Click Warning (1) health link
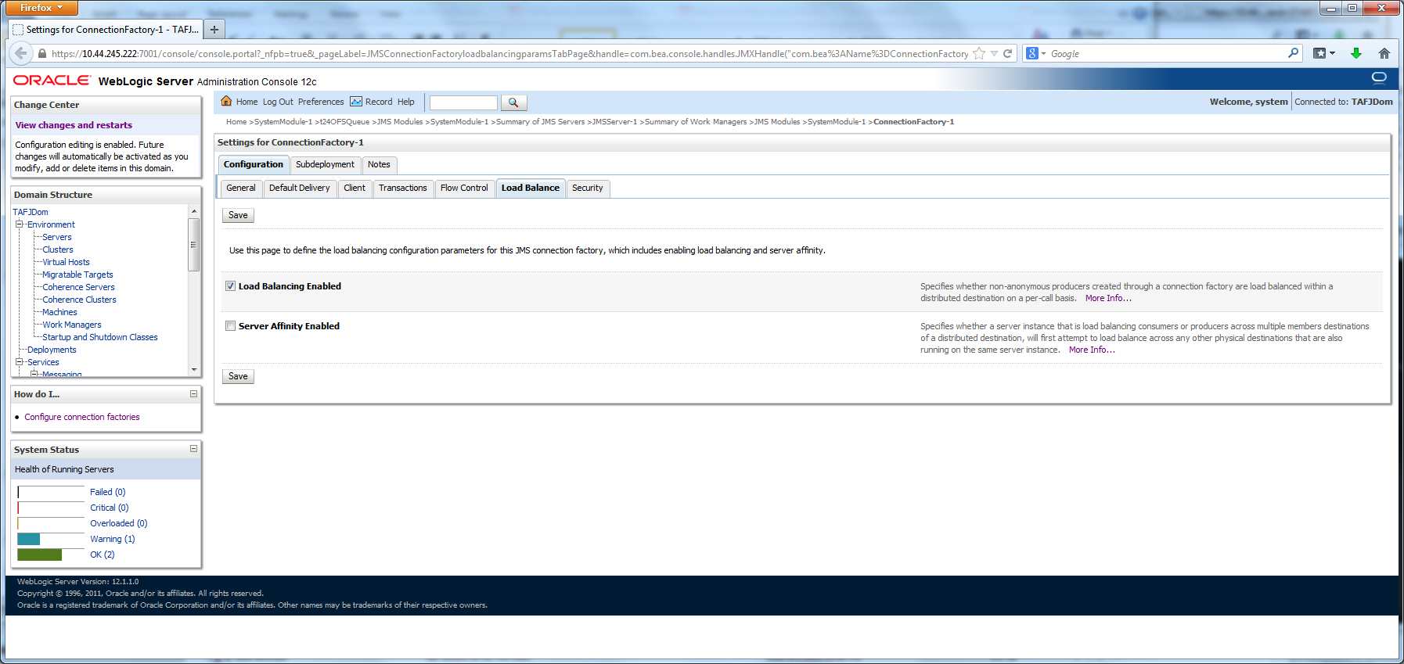This screenshot has height=664, width=1404. pos(112,539)
